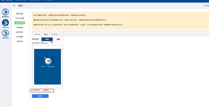Select 云端打包 in the side menu
Image resolution: width=209 pixels, height=107 pixels.
(20, 41)
